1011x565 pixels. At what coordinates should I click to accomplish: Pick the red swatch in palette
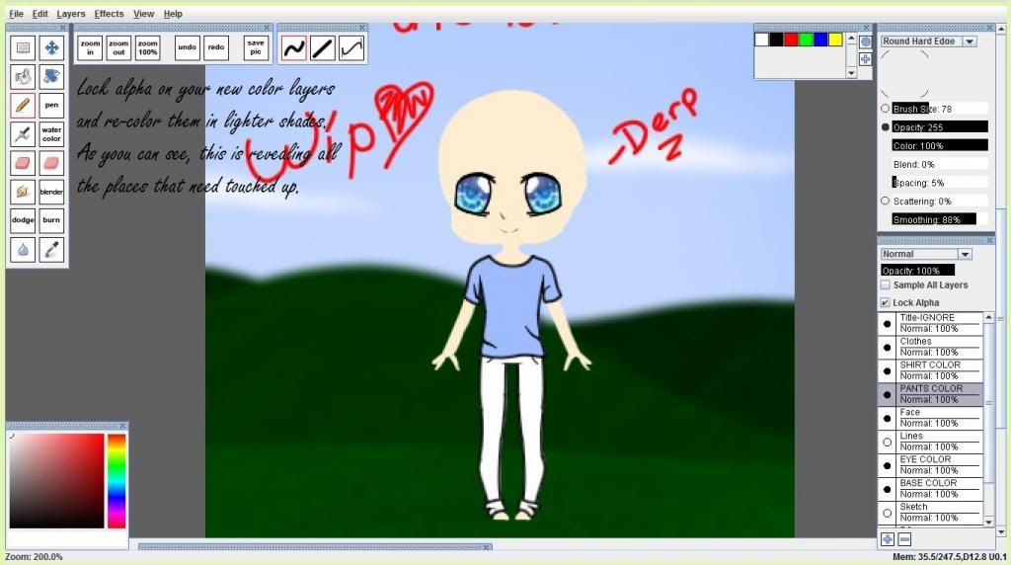[791, 40]
